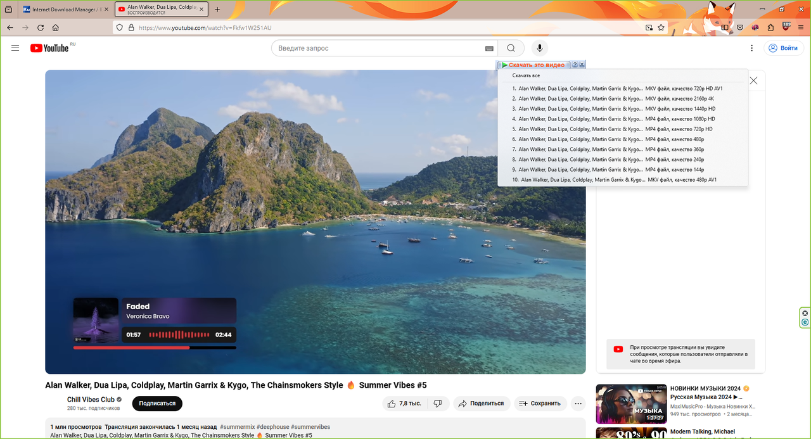Open the on-screen keyboard in search box
Image resolution: width=811 pixels, height=439 pixels.
489,48
